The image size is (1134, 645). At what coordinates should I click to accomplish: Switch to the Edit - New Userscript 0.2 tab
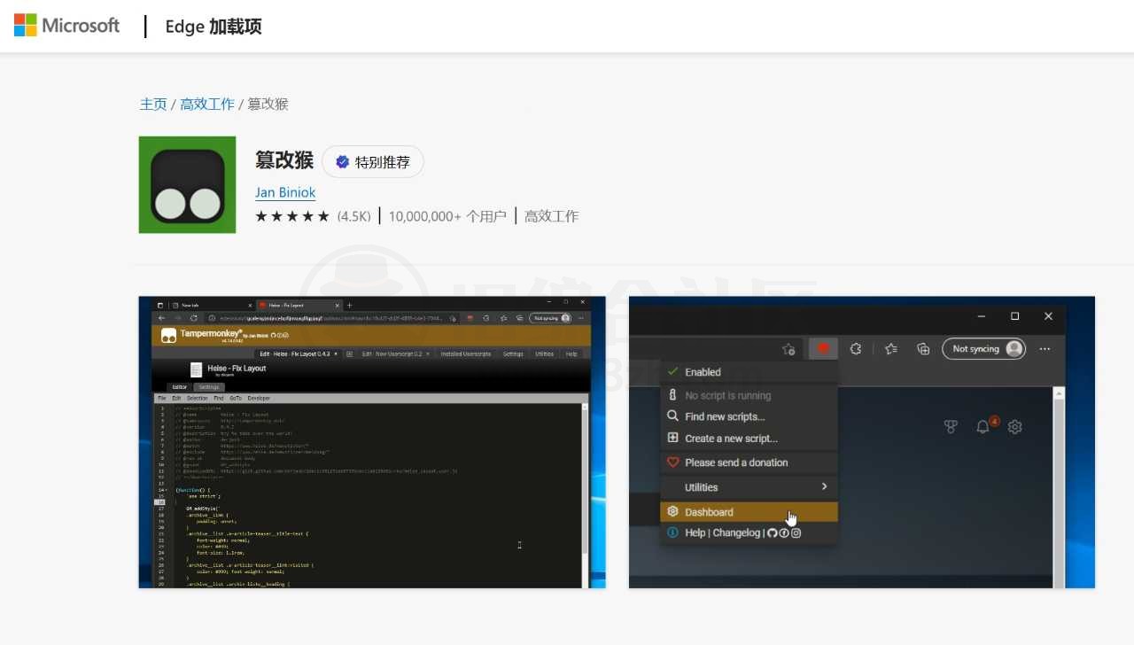click(x=395, y=354)
